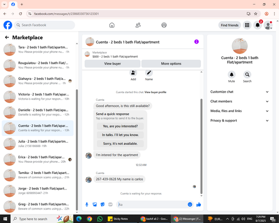Send quick response 'Sorry, it's not available.'
Viewport: 279px width, 223px height.
click(x=121, y=144)
